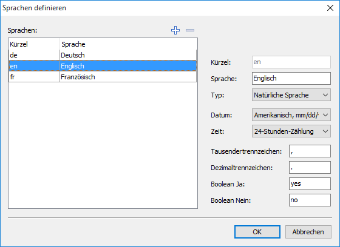Focus the Sprache text field

pyautogui.click(x=291, y=78)
